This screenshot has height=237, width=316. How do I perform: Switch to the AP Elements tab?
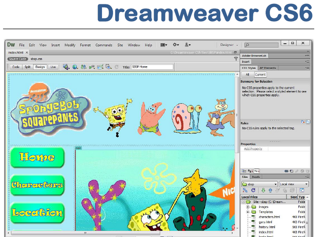coord(268,68)
